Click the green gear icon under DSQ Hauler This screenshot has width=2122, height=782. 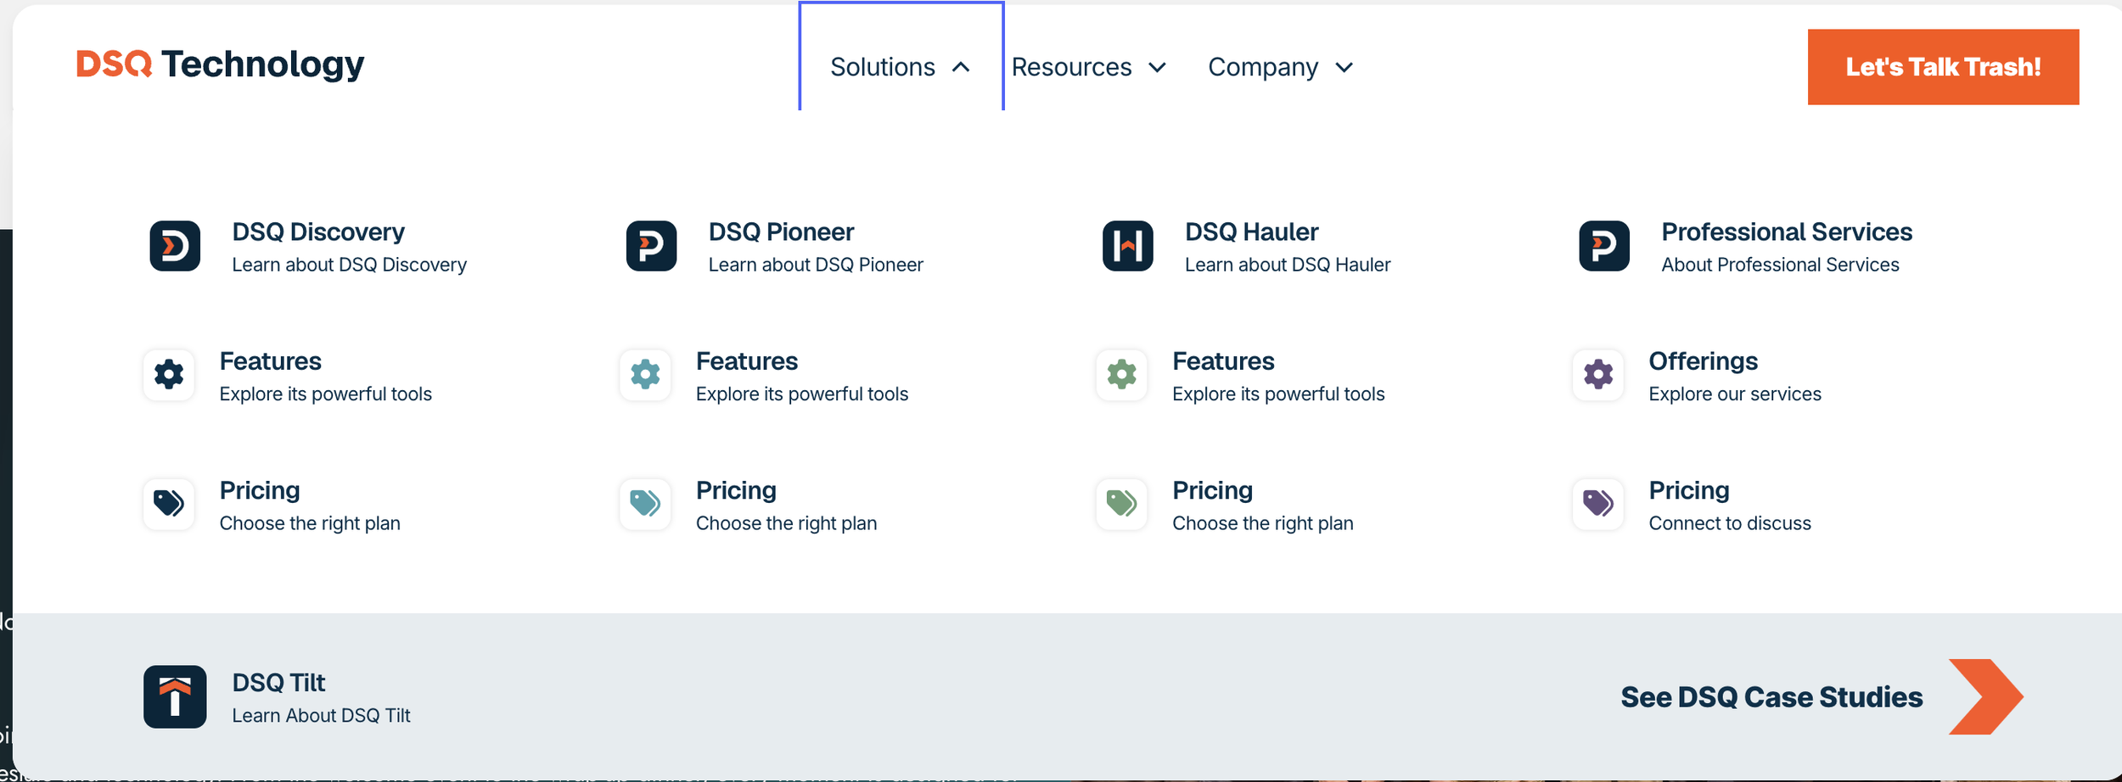coord(1121,374)
